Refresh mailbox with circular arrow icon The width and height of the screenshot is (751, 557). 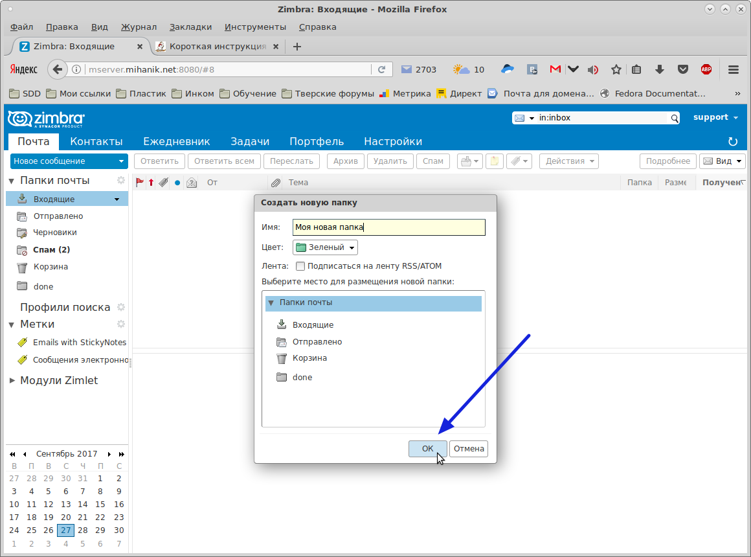point(732,141)
